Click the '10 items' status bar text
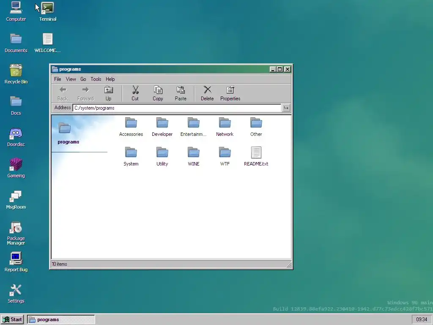The height and width of the screenshot is (325, 433). (59, 264)
